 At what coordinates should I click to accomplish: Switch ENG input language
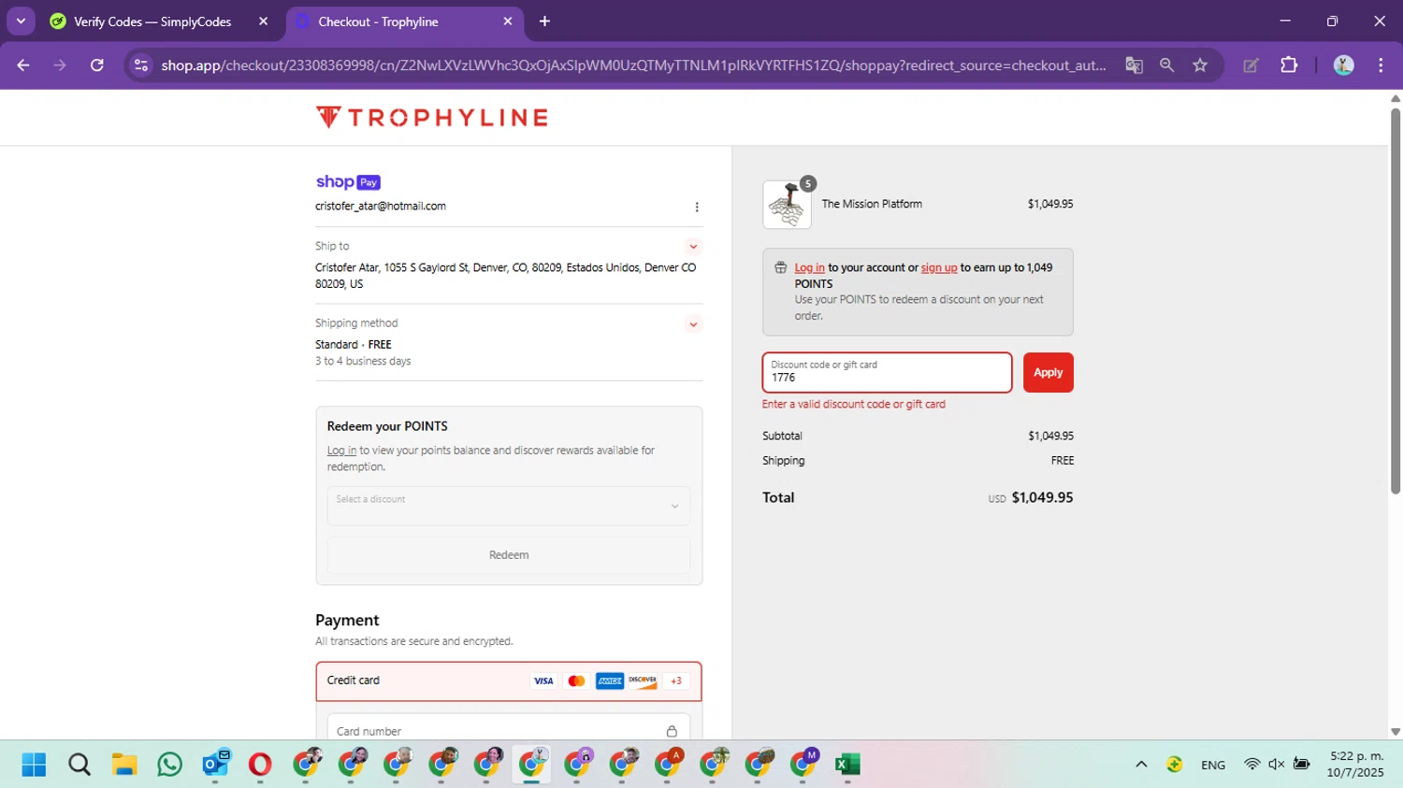[x=1213, y=765]
